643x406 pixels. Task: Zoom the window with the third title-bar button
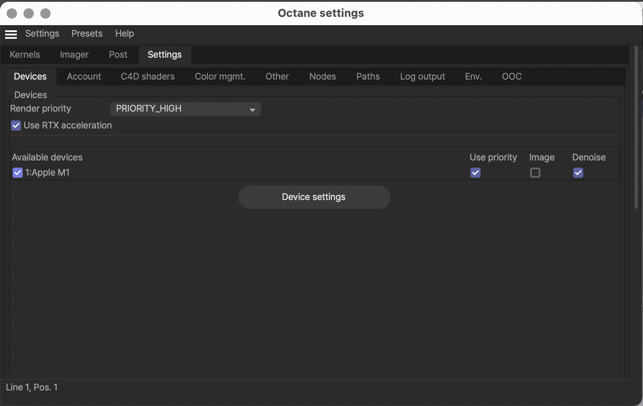click(45, 13)
